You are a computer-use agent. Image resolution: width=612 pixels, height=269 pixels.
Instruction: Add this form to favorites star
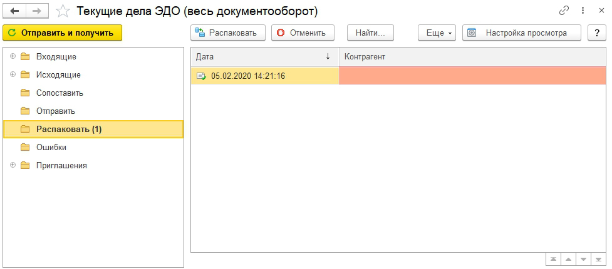63,11
